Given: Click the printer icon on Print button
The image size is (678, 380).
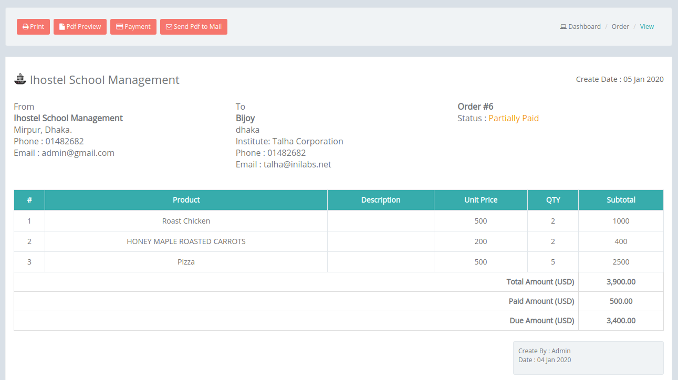Looking at the screenshot, I should [x=25, y=27].
